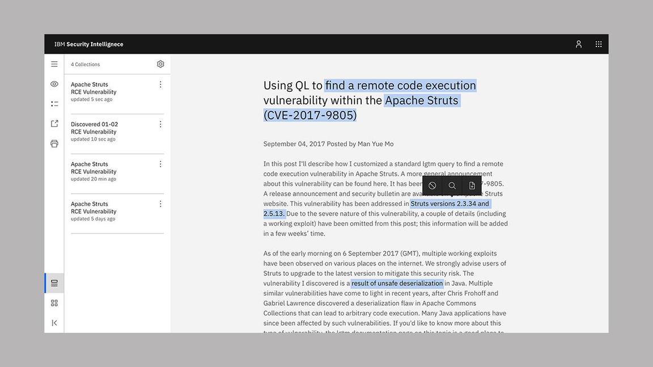The width and height of the screenshot is (653, 367).
Task: Click the IBM Security Intelligence header title
Action: click(x=89, y=44)
